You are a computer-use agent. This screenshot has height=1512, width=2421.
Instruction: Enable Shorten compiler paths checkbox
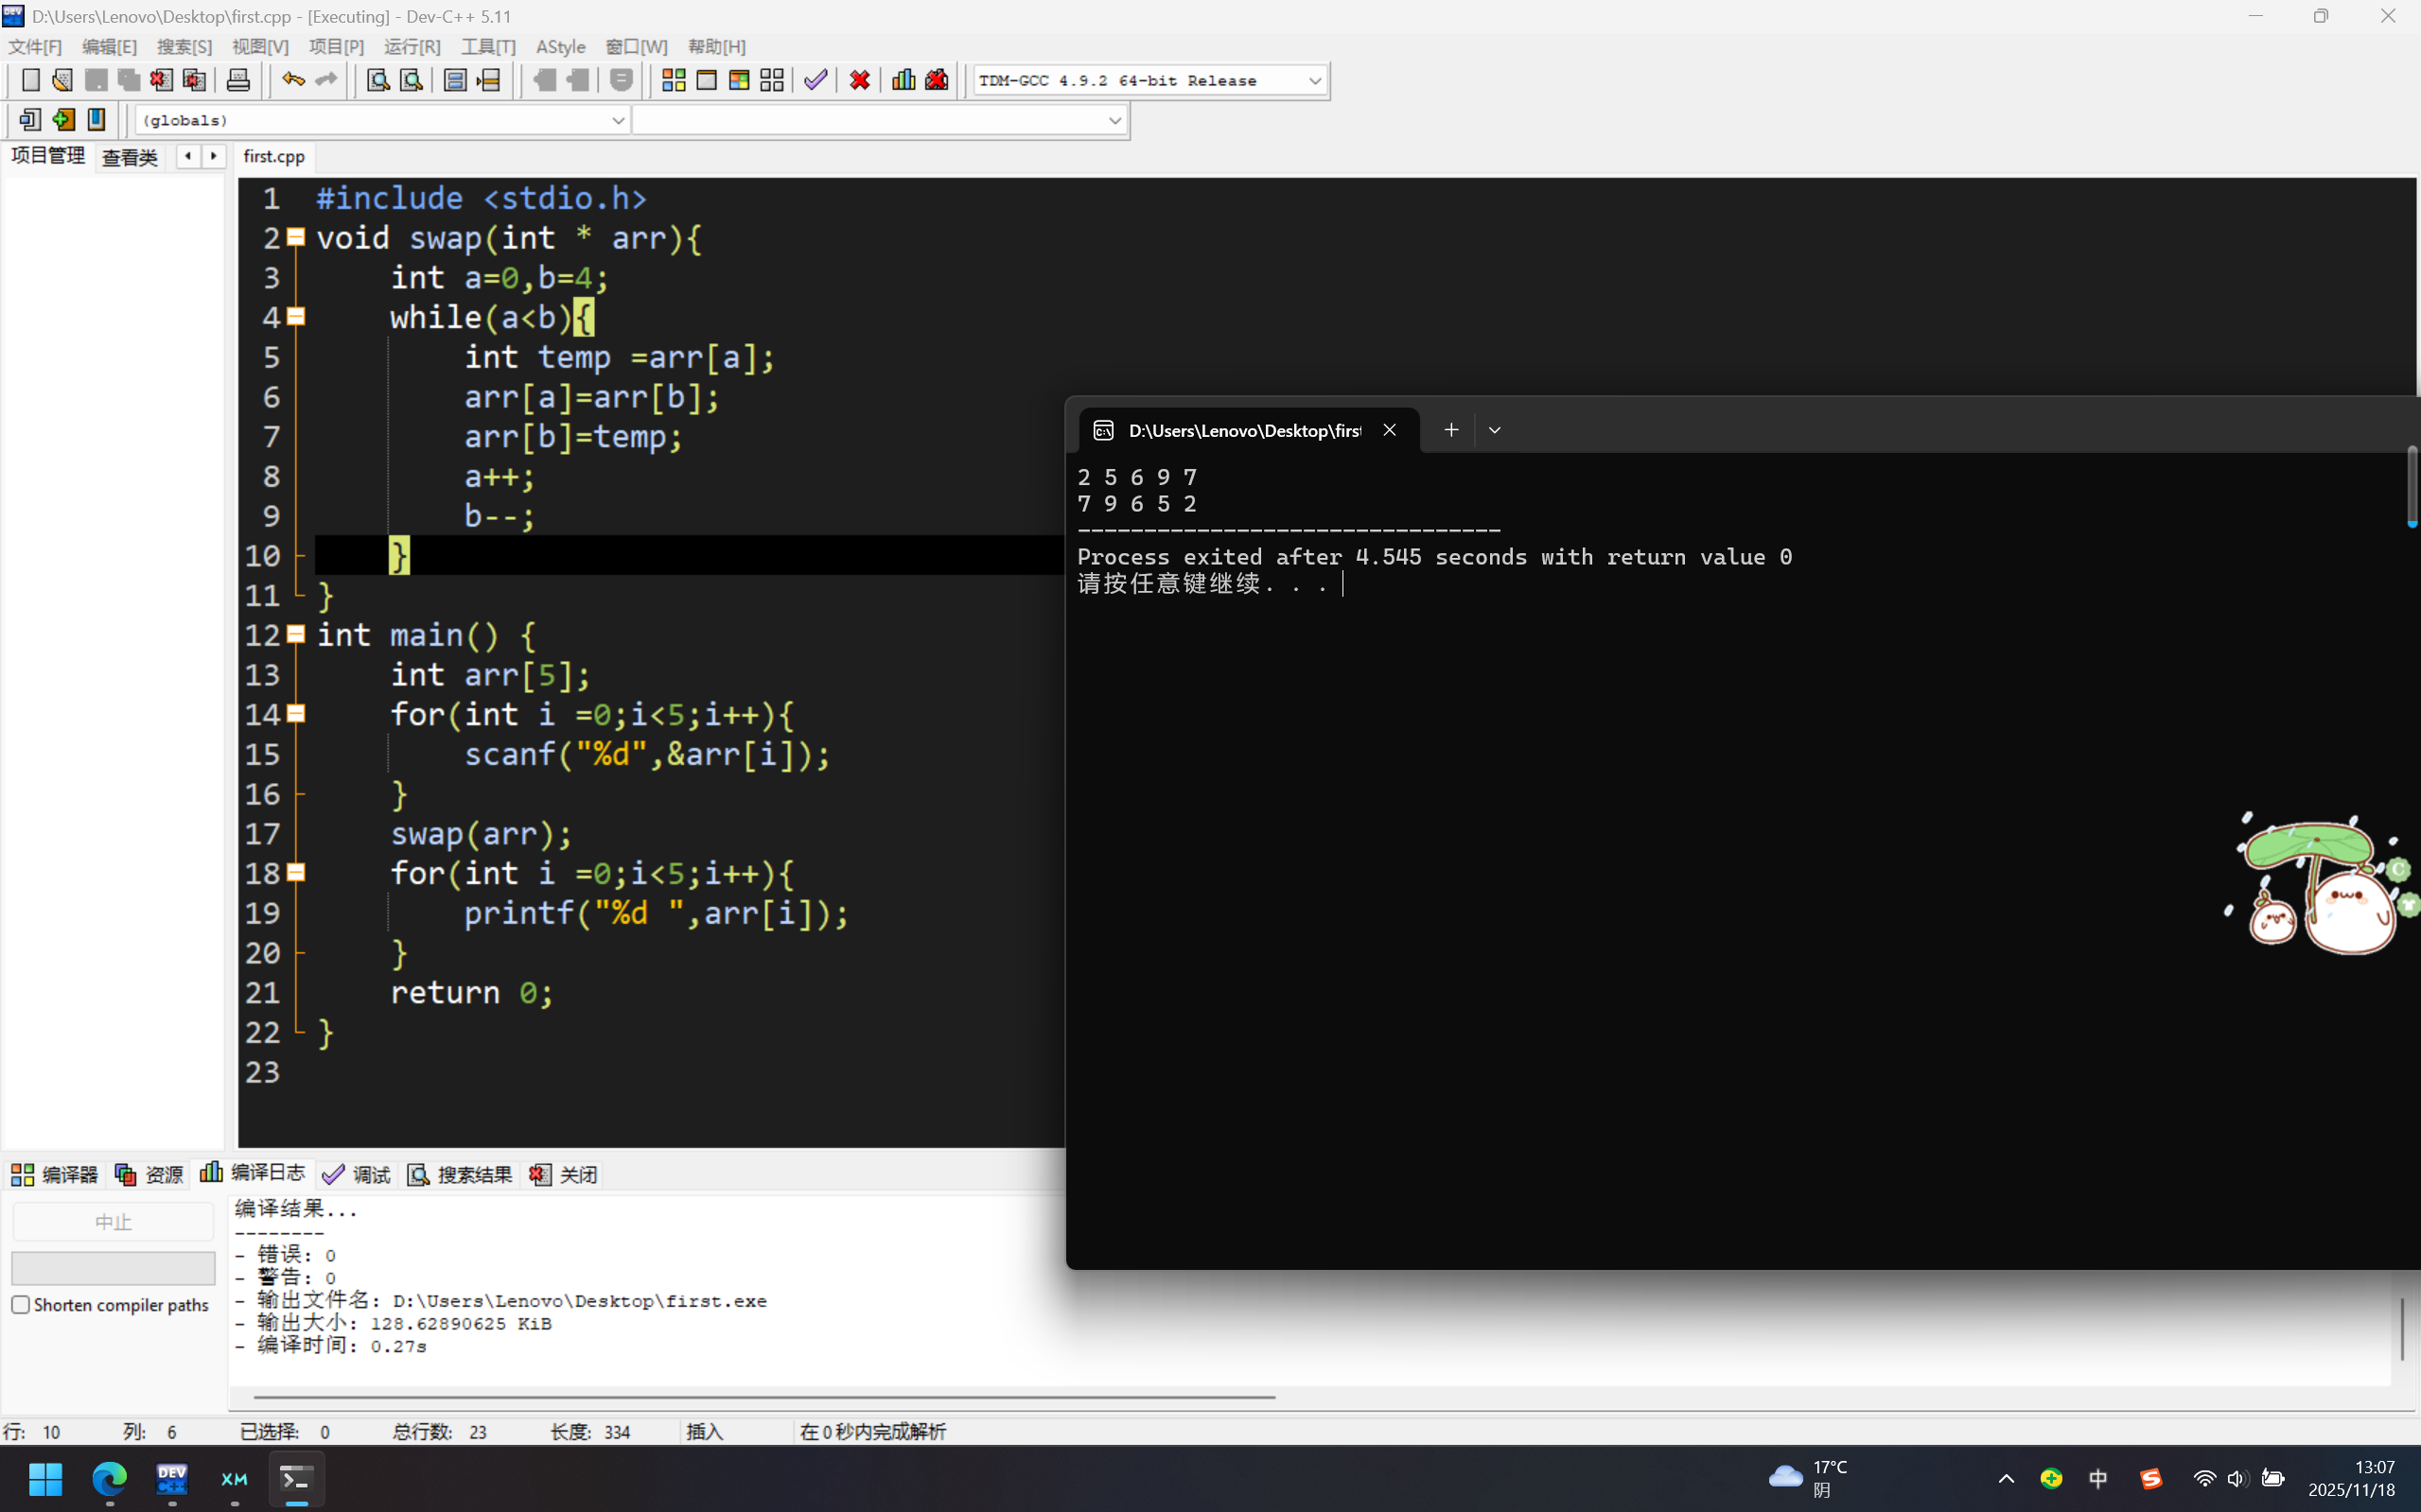click(x=21, y=1305)
